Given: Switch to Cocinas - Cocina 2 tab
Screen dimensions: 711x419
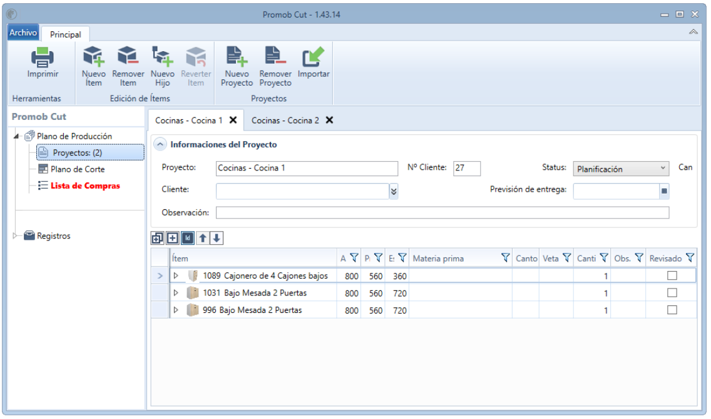Looking at the screenshot, I should [285, 121].
